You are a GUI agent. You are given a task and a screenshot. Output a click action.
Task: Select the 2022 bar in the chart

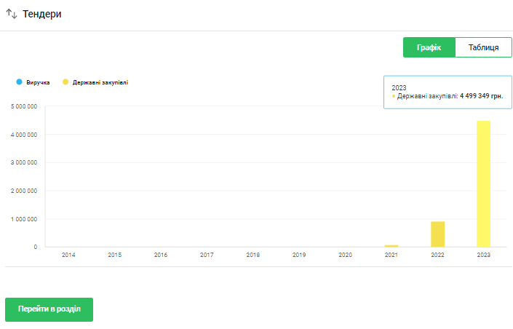437,234
